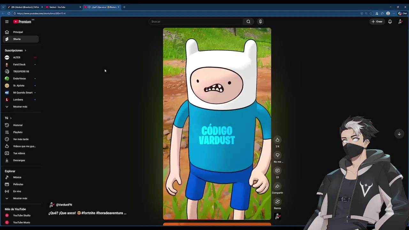The height and width of the screenshot is (230, 409).
Task: Open the ALTER subscription channel
Action: tap(20, 57)
